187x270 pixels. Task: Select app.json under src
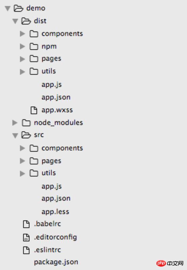(x=56, y=199)
